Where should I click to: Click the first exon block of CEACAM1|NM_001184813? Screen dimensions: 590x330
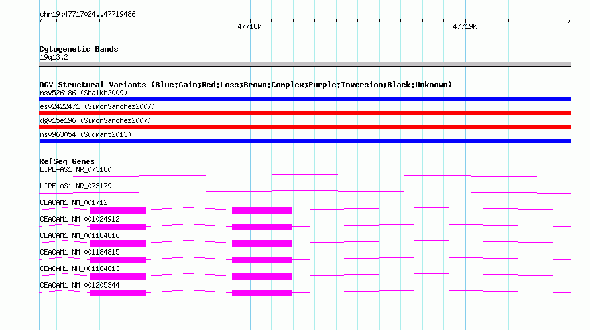[x=118, y=276]
